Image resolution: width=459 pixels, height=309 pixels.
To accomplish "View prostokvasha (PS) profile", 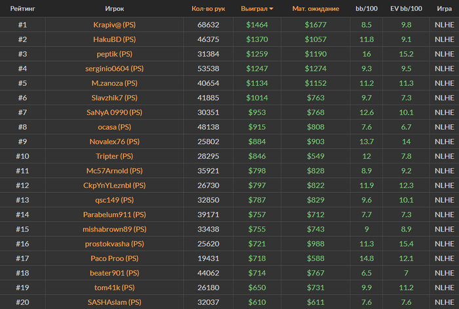I will tap(115, 244).
